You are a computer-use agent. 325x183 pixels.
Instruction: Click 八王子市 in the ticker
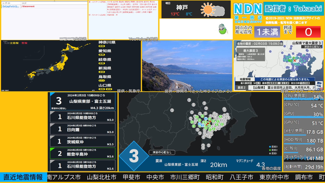coord(241,177)
